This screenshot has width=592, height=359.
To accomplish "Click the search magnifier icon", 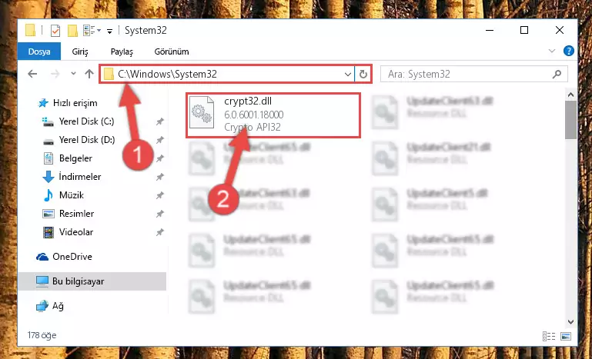I will coord(557,75).
